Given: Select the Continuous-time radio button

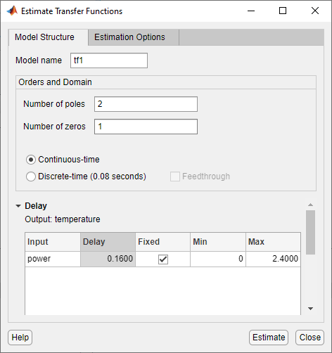Looking at the screenshot, I should 31,160.
